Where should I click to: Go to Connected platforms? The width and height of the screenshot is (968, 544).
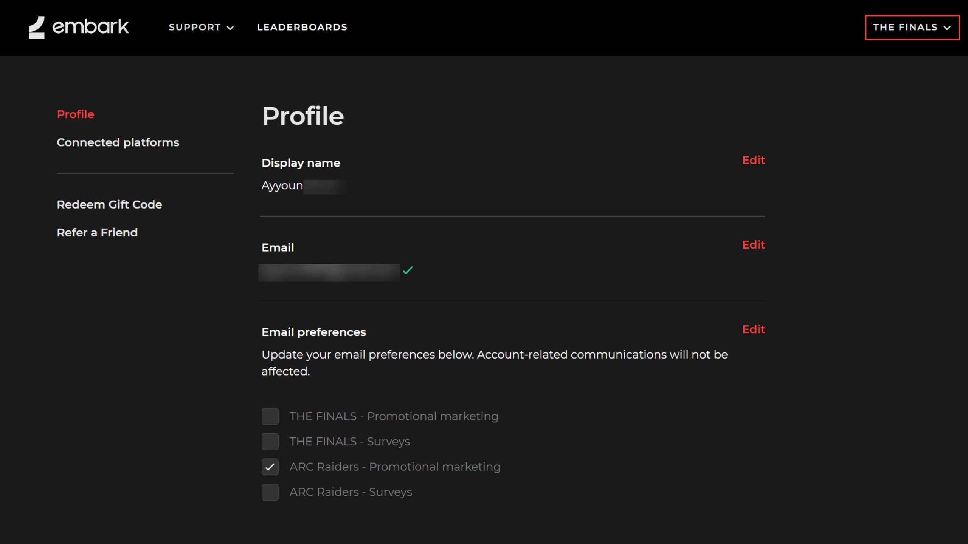point(118,142)
